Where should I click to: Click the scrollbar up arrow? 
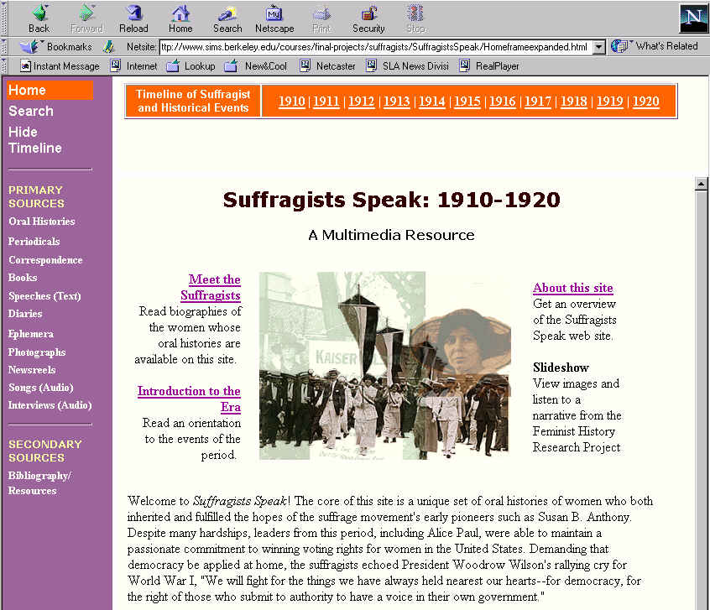click(x=701, y=184)
